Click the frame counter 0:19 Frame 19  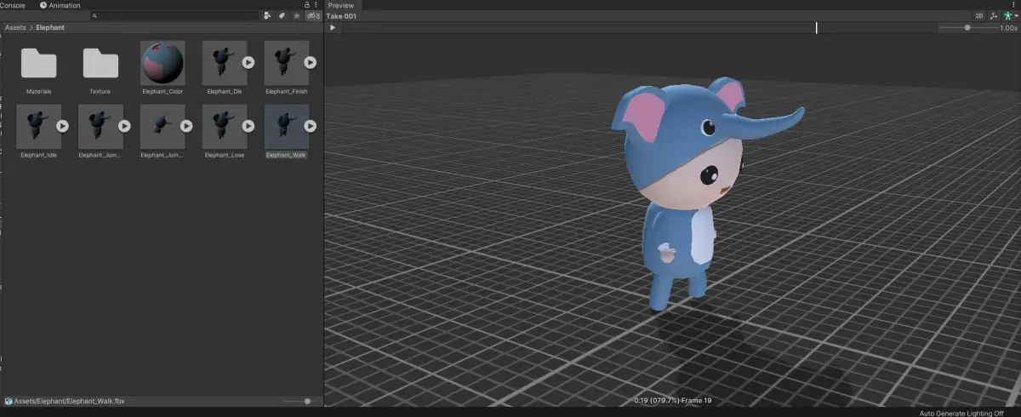pos(672,400)
